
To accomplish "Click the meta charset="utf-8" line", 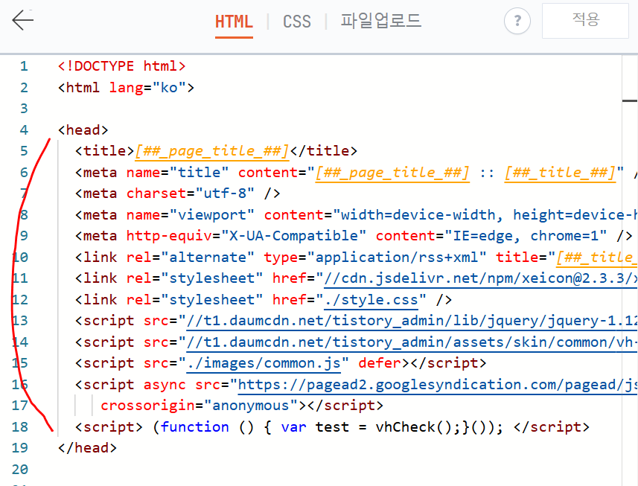I will click(178, 194).
